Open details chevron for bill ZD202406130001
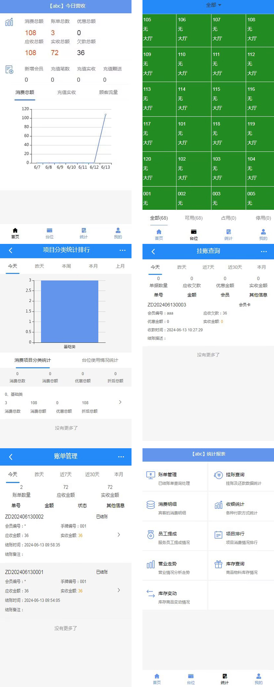The image size is (274, 687). (119, 590)
